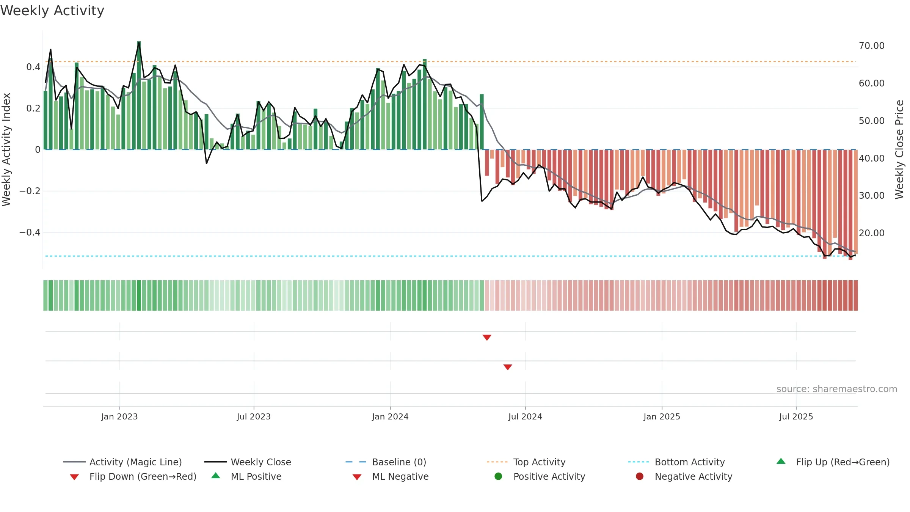Image resolution: width=910 pixels, height=512 pixels.
Task: Click the lower red triangle marker above Jul 2024
Action: coord(508,367)
